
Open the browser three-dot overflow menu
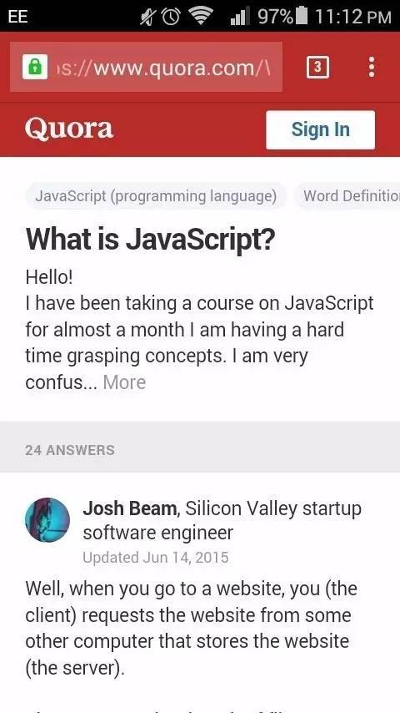point(372,68)
